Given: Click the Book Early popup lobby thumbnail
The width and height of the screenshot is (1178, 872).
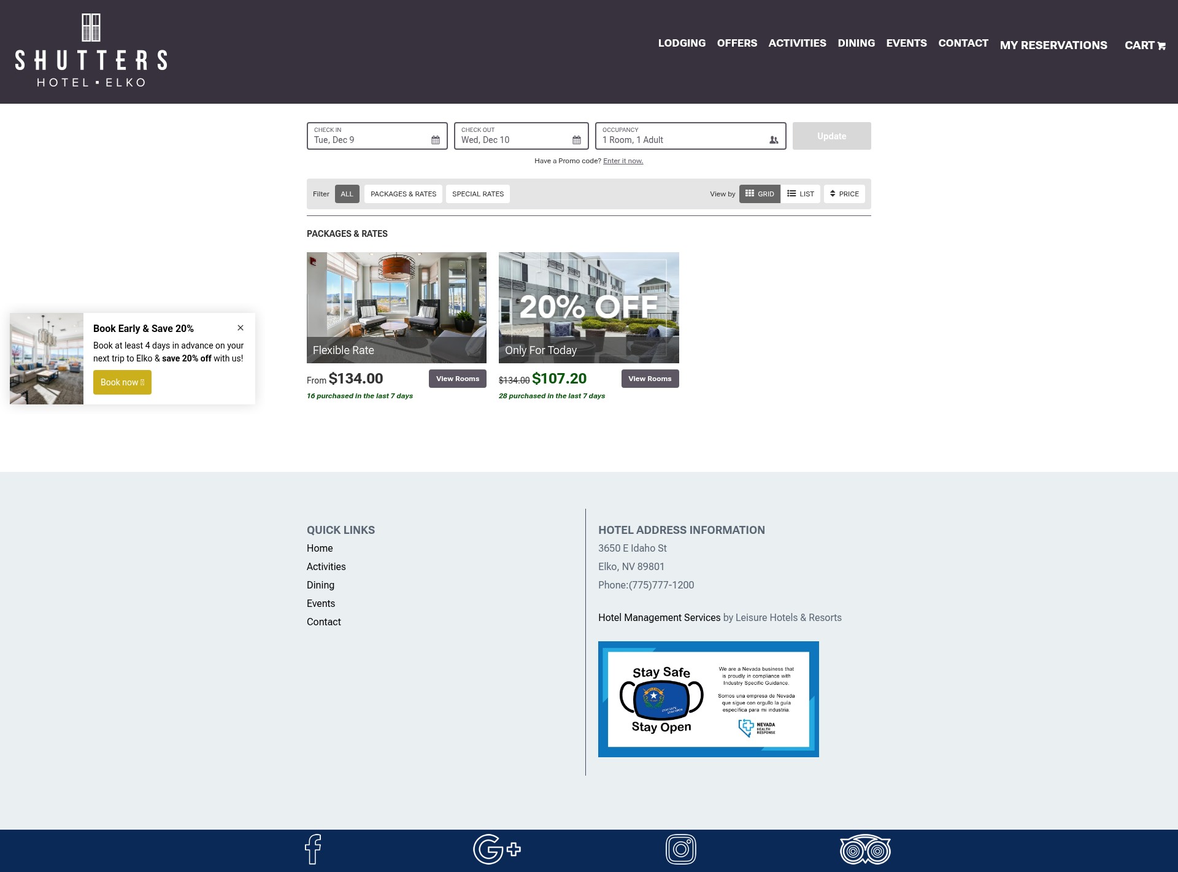Looking at the screenshot, I should coord(47,358).
